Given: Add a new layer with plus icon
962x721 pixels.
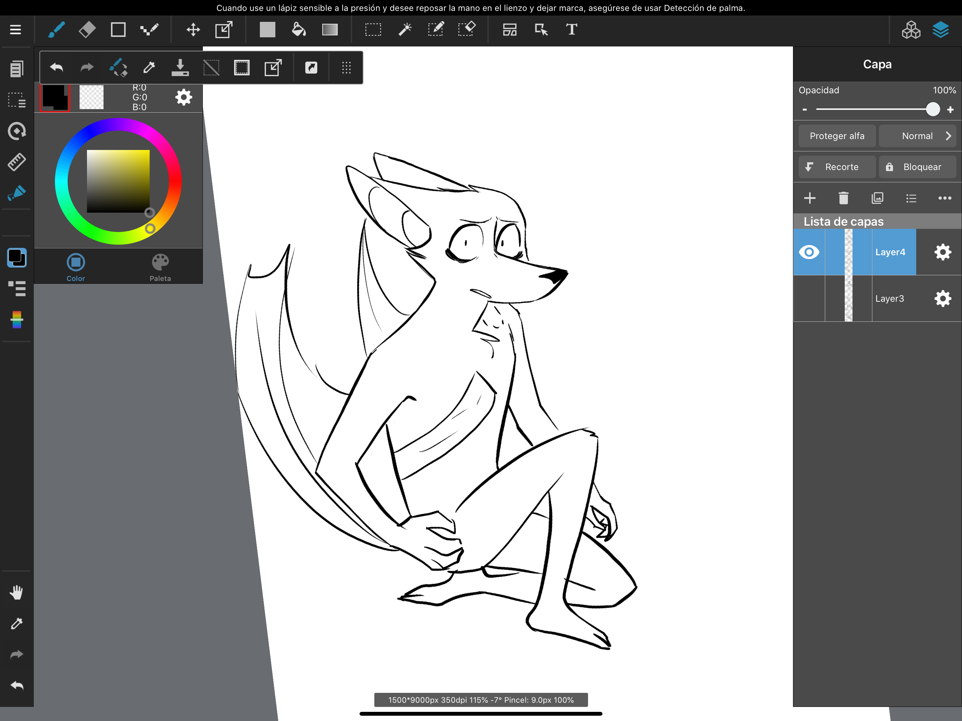Looking at the screenshot, I should click(809, 198).
